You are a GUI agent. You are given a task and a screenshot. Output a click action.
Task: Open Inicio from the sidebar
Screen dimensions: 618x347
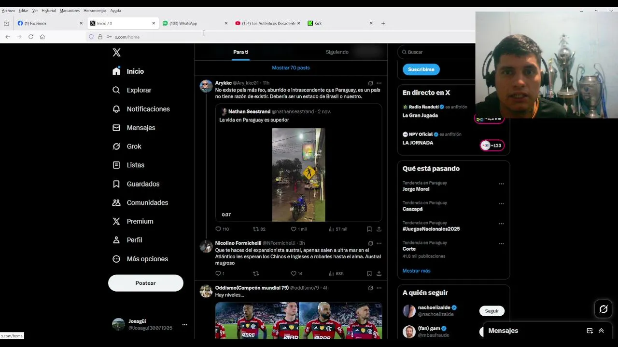(128, 71)
